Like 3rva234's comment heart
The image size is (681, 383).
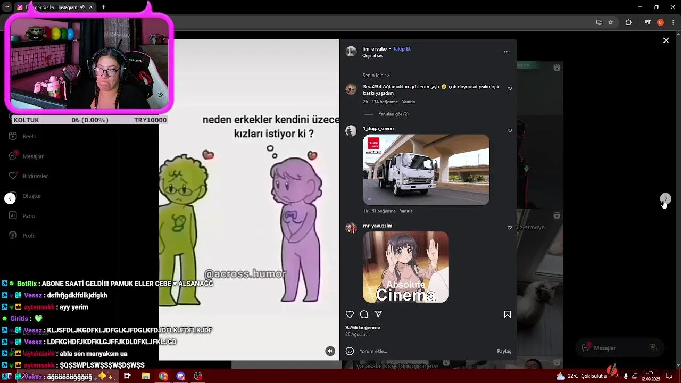click(x=510, y=89)
